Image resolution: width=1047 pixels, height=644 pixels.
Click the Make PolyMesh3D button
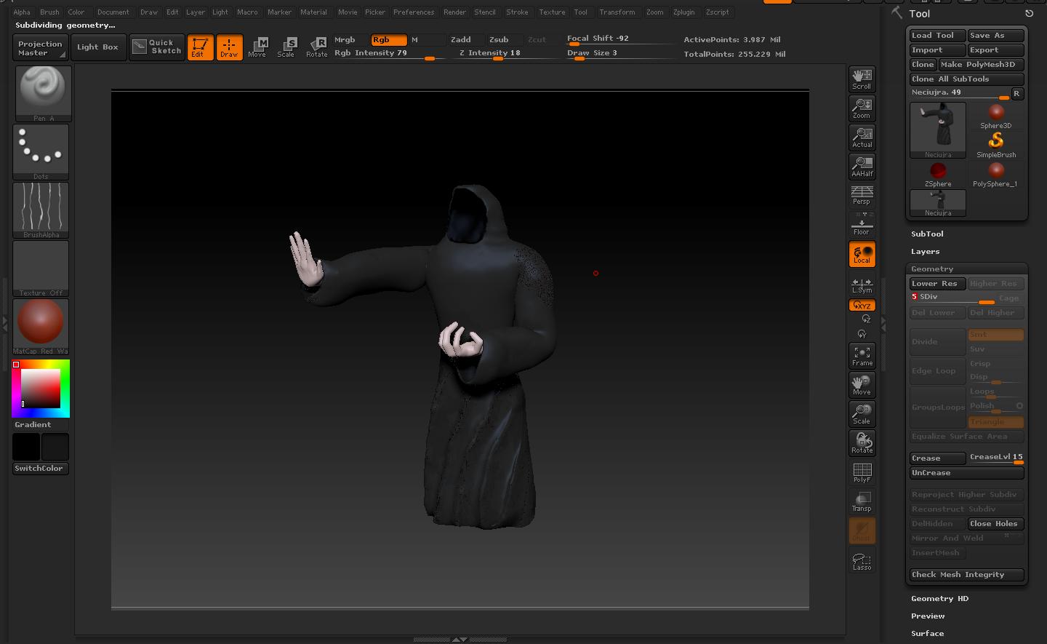click(981, 64)
